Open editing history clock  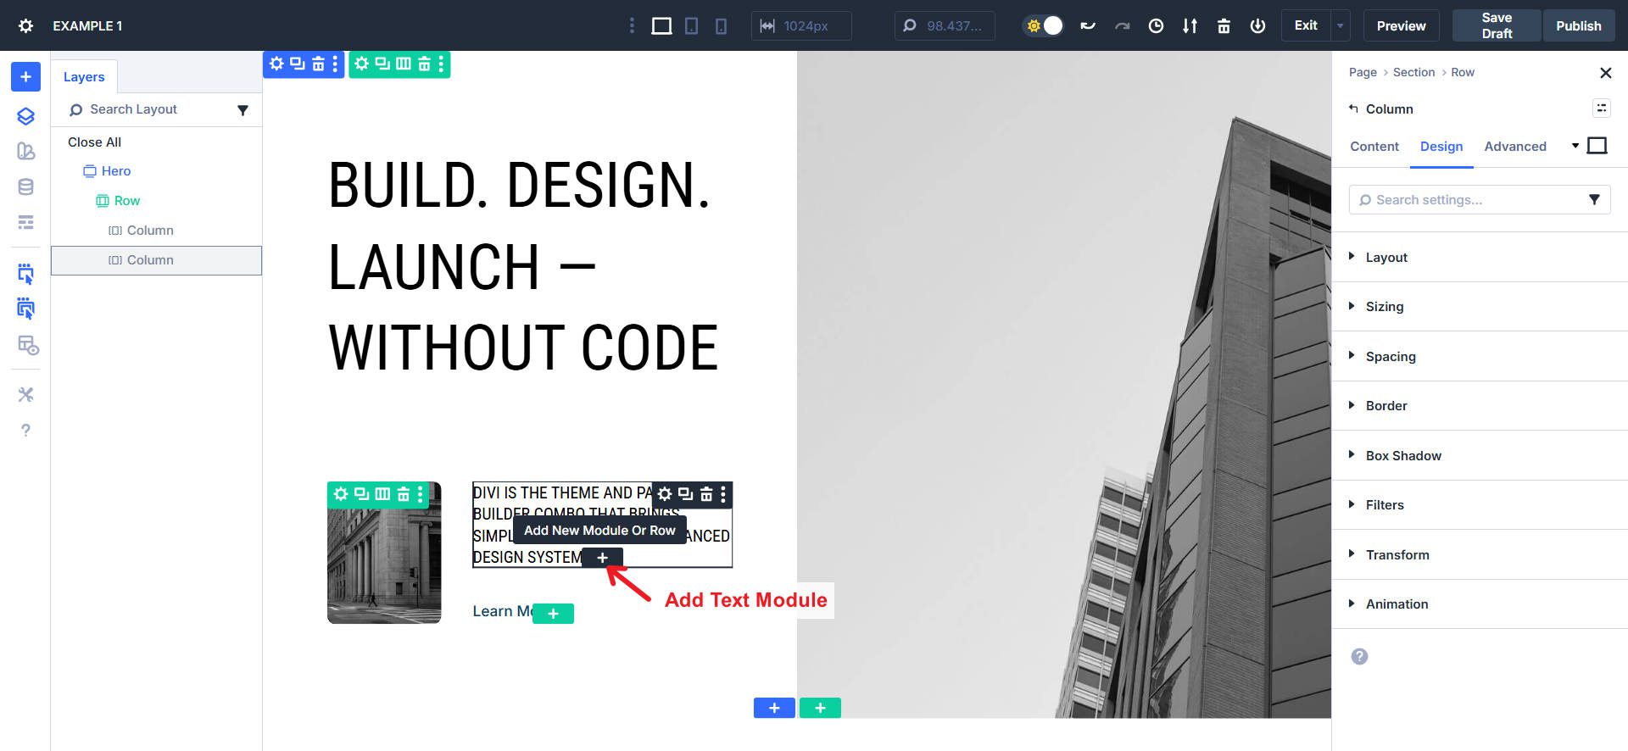pyautogui.click(x=1156, y=25)
